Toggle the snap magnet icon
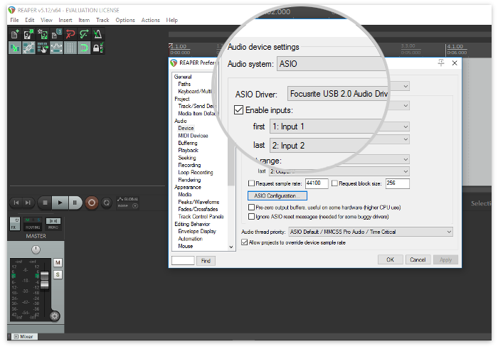 [84, 48]
